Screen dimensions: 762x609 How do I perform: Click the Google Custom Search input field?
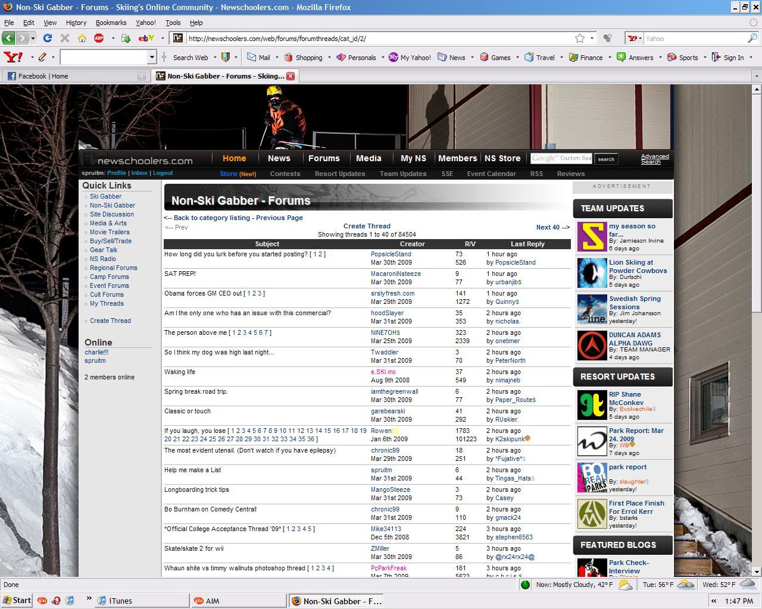click(x=561, y=158)
